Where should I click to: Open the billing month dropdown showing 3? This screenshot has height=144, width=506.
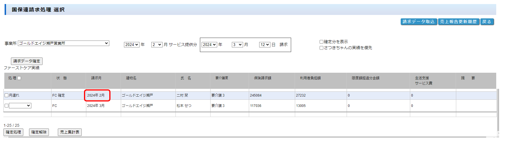[x=237, y=45]
